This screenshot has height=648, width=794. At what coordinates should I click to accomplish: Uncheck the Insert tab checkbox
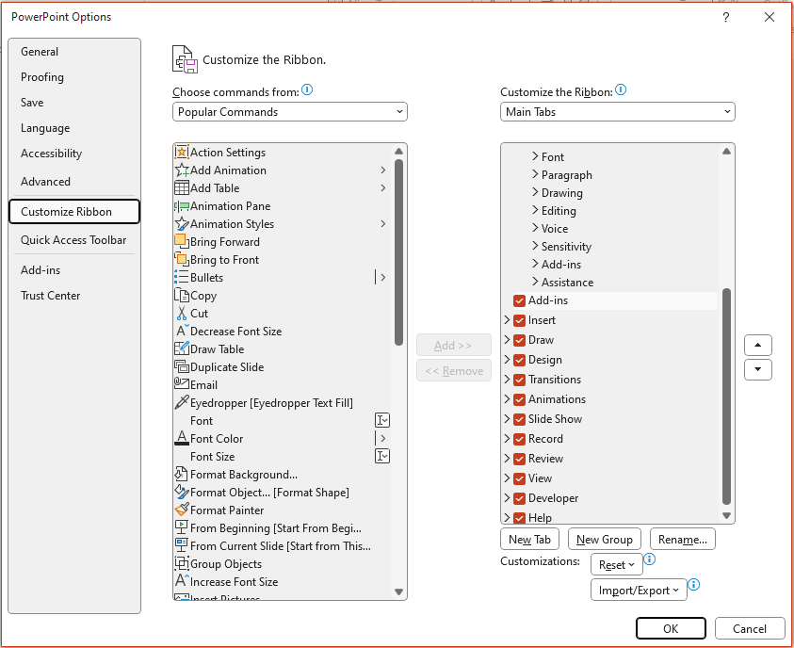coord(519,320)
